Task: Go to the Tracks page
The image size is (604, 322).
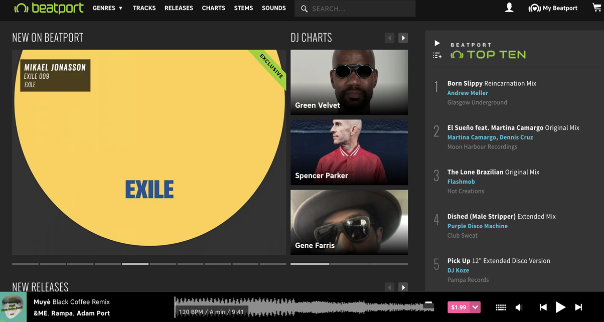Action: [x=144, y=8]
